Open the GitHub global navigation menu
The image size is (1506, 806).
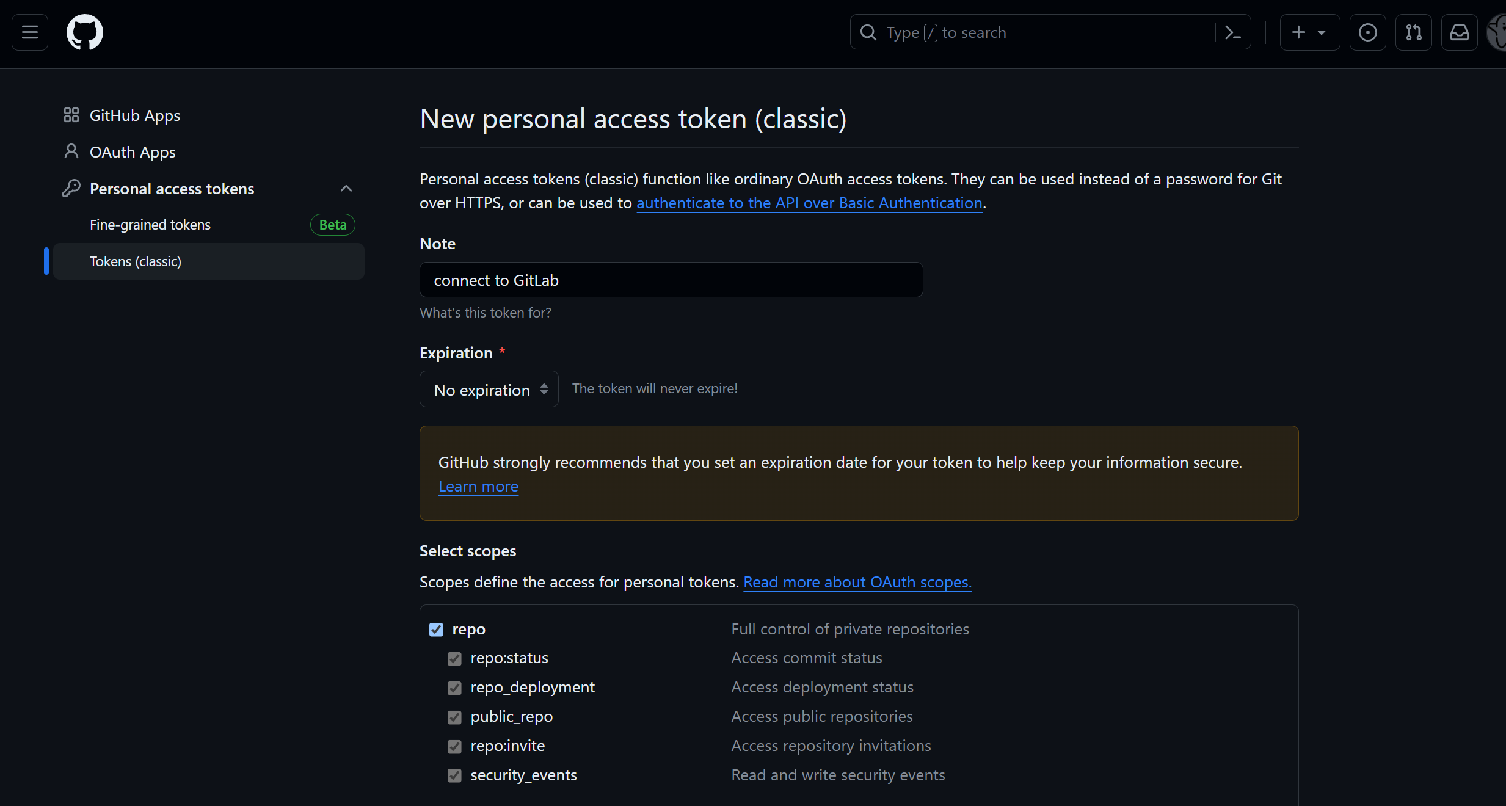pos(29,32)
